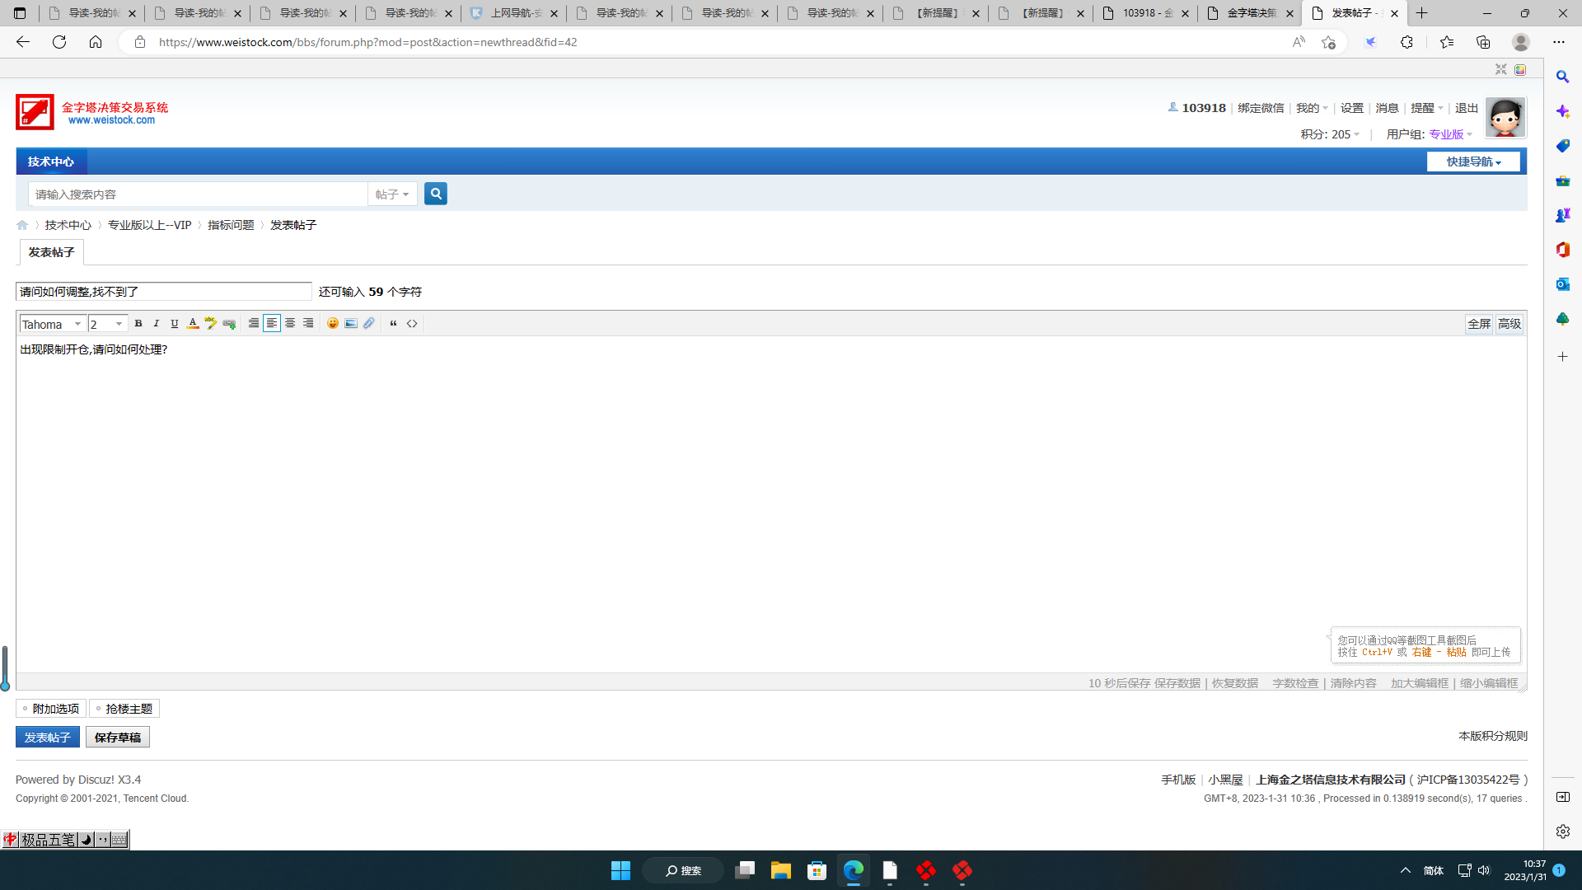Insert a hyperlink with the link icon
This screenshot has width=1582, height=890.
pyautogui.click(x=229, y=324)
